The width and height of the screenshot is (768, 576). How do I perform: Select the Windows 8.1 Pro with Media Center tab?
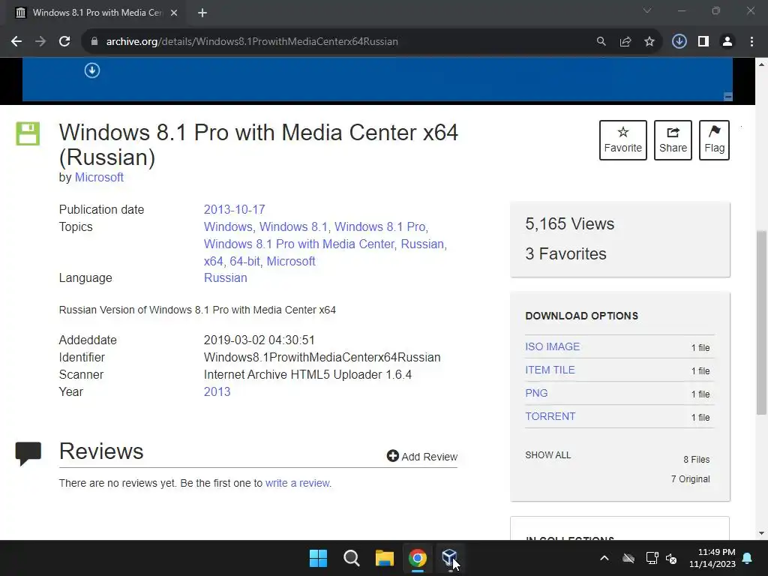click(x=95, y=13)
